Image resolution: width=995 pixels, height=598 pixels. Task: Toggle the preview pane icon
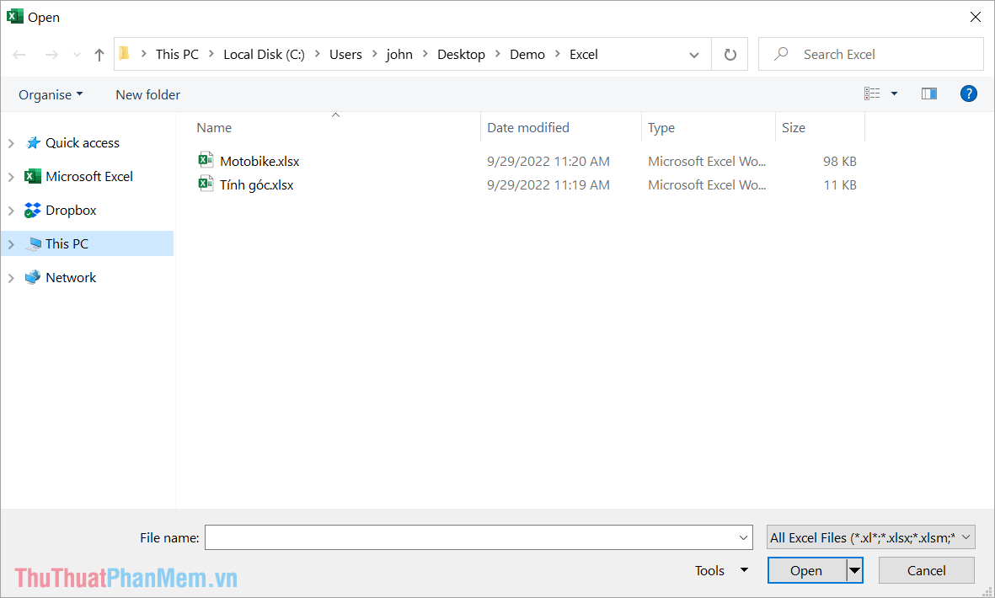pos(928,93)
